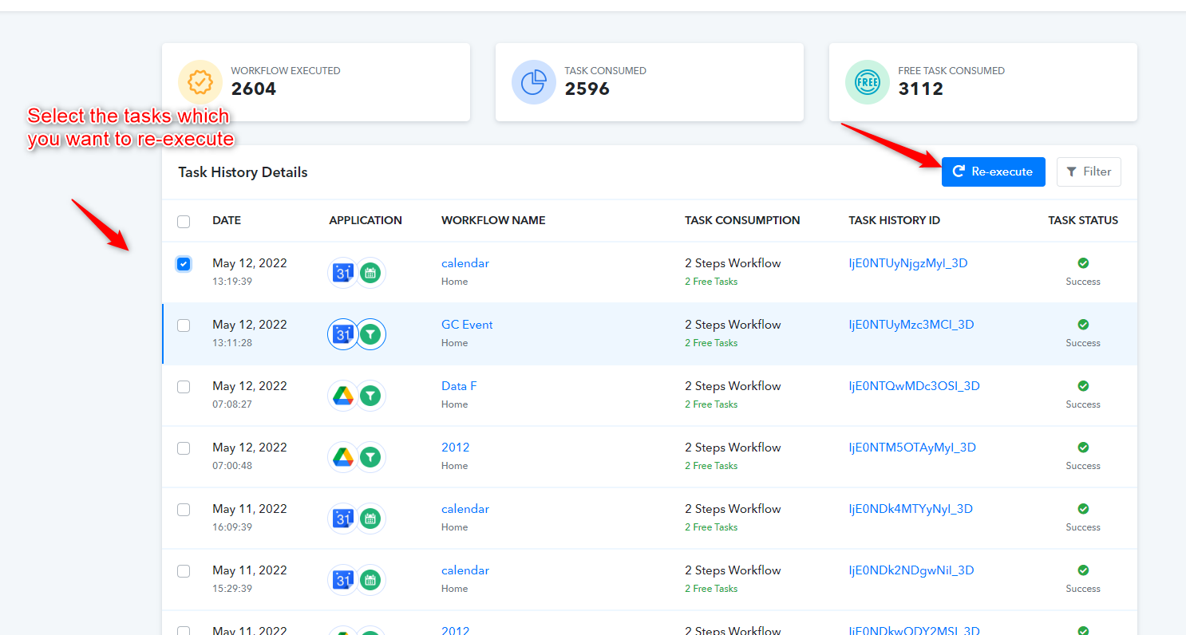The image size is (1186, 635).
Task: Open the calendar workflow from 16:09:39
Action: point(465,509)
